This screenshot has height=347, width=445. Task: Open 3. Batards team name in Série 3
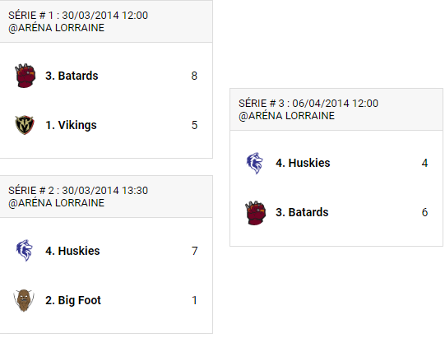[302, 212]
